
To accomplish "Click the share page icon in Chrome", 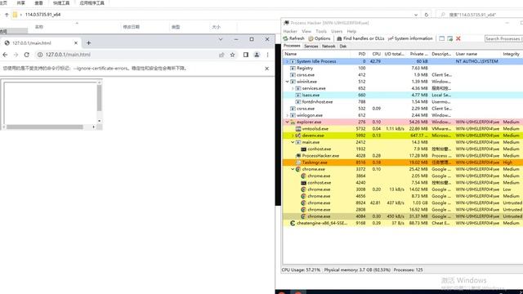I will tap(221, 55).
